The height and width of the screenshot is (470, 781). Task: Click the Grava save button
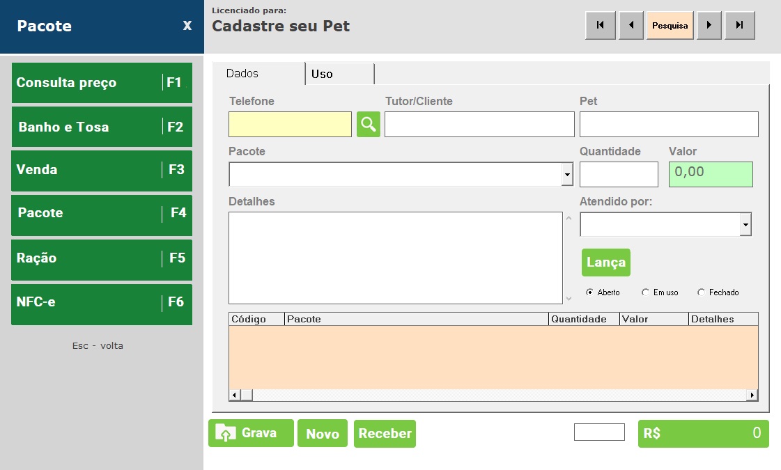[x=251, y=433]
